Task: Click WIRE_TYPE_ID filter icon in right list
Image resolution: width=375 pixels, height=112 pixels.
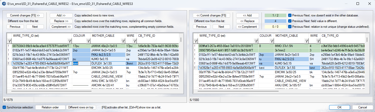Action: coord(256,41)
